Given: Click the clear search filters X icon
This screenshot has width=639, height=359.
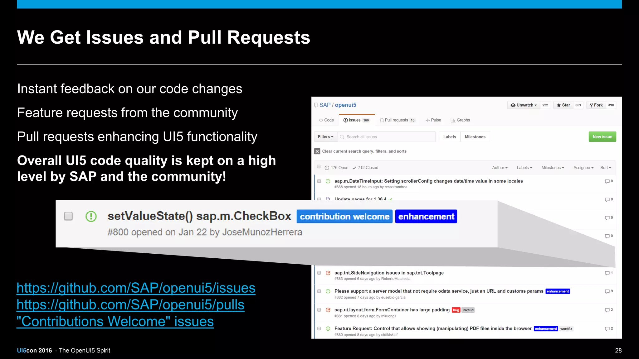Looking at the screenshot, I should point(317,151).
